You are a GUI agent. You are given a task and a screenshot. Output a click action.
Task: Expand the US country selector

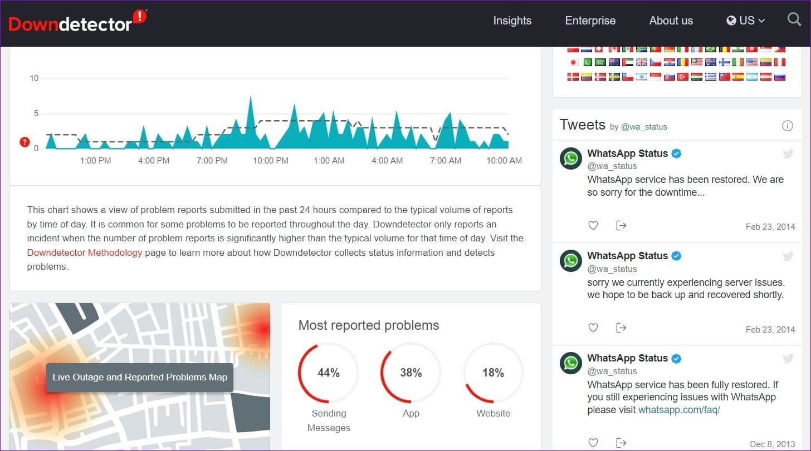[746, 21]
